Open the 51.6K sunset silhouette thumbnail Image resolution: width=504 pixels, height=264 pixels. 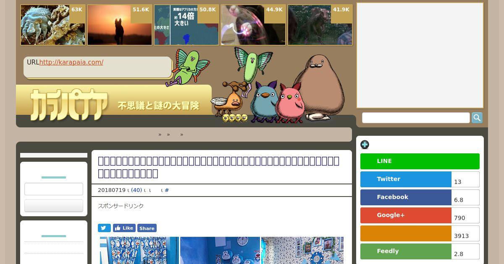[120, 25]
